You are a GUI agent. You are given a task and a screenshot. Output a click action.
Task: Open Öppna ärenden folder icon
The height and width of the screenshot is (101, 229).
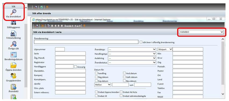(13, 65)
